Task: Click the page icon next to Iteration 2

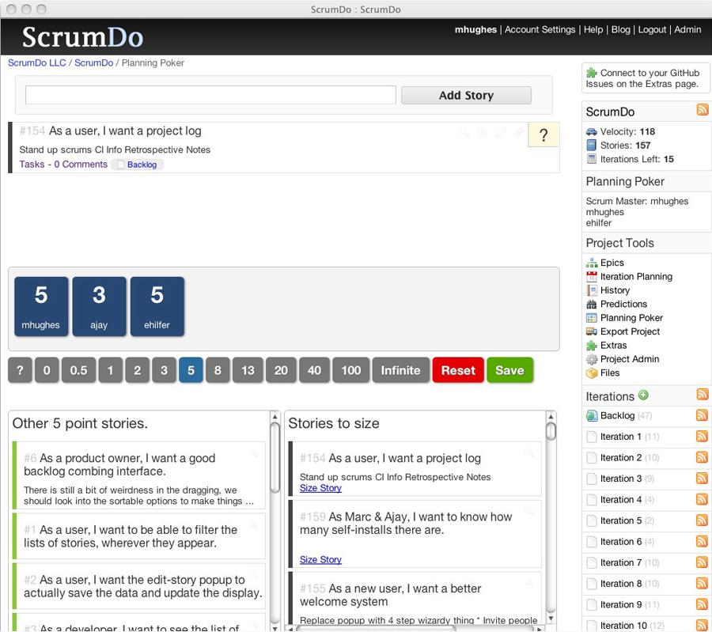Action: click(592, 458)
